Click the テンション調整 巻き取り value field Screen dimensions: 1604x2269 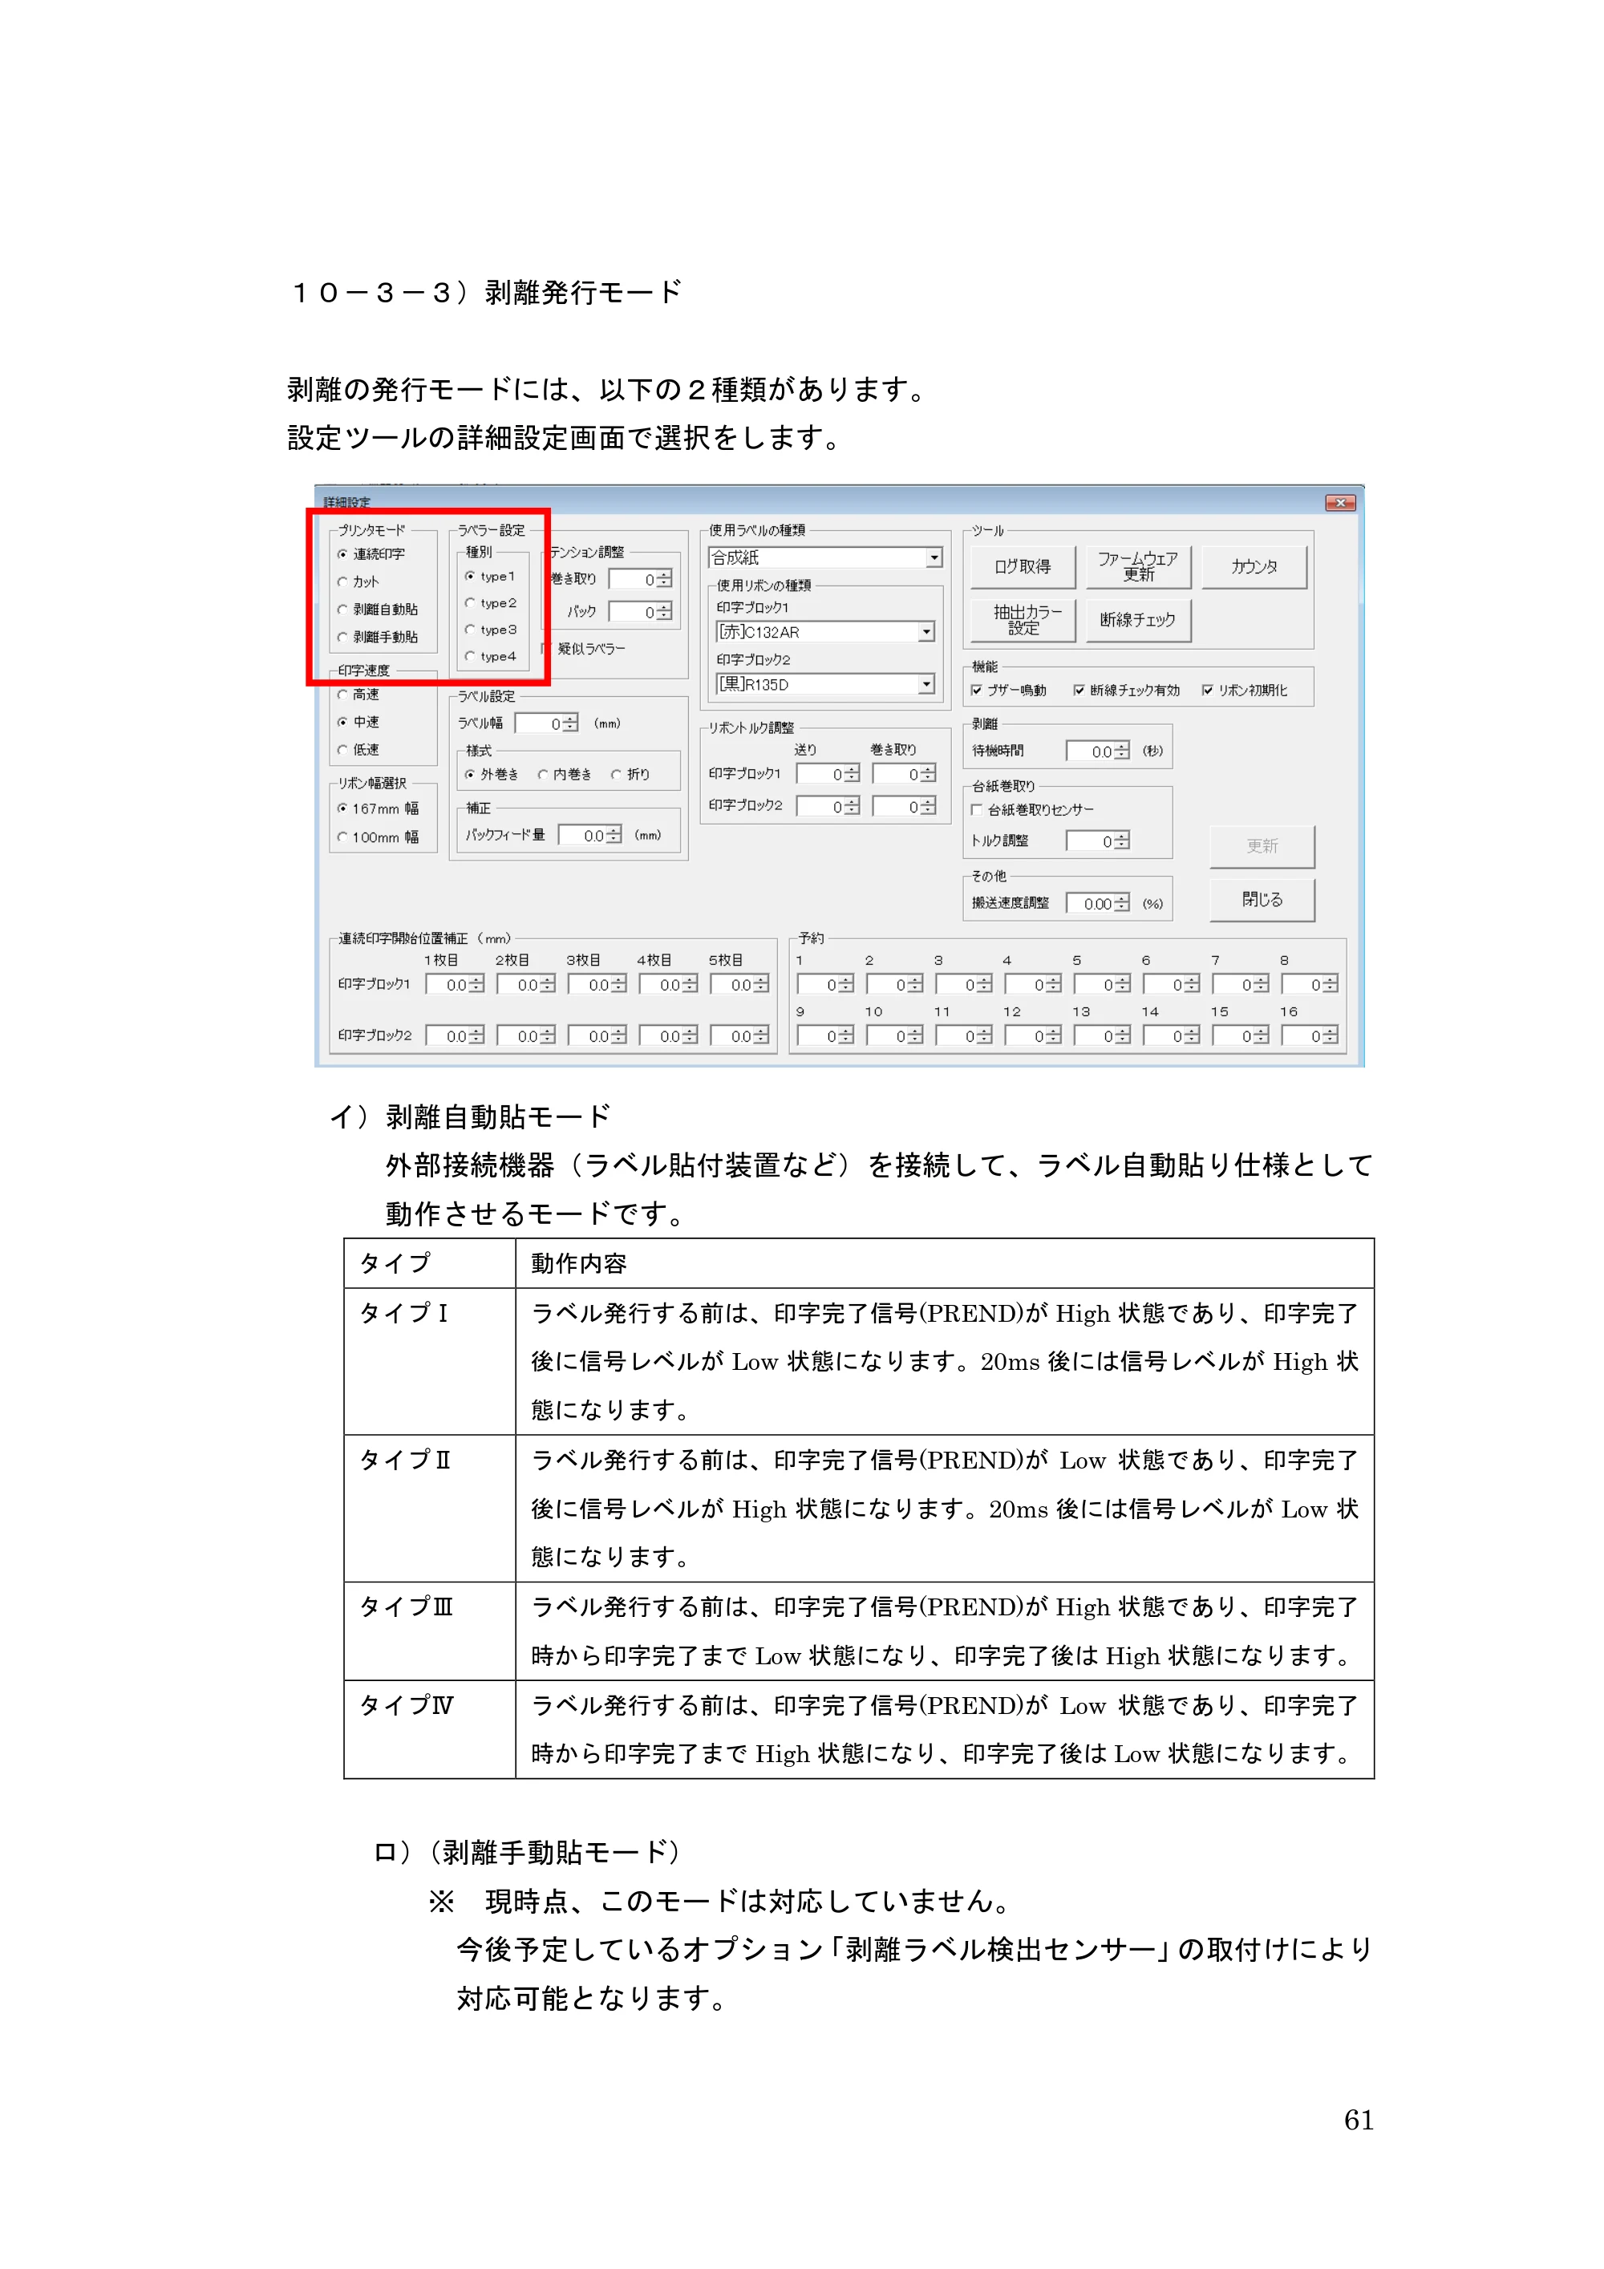641,580
